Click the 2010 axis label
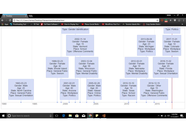This screenshot has height=132, width=186. pos(127,104)
